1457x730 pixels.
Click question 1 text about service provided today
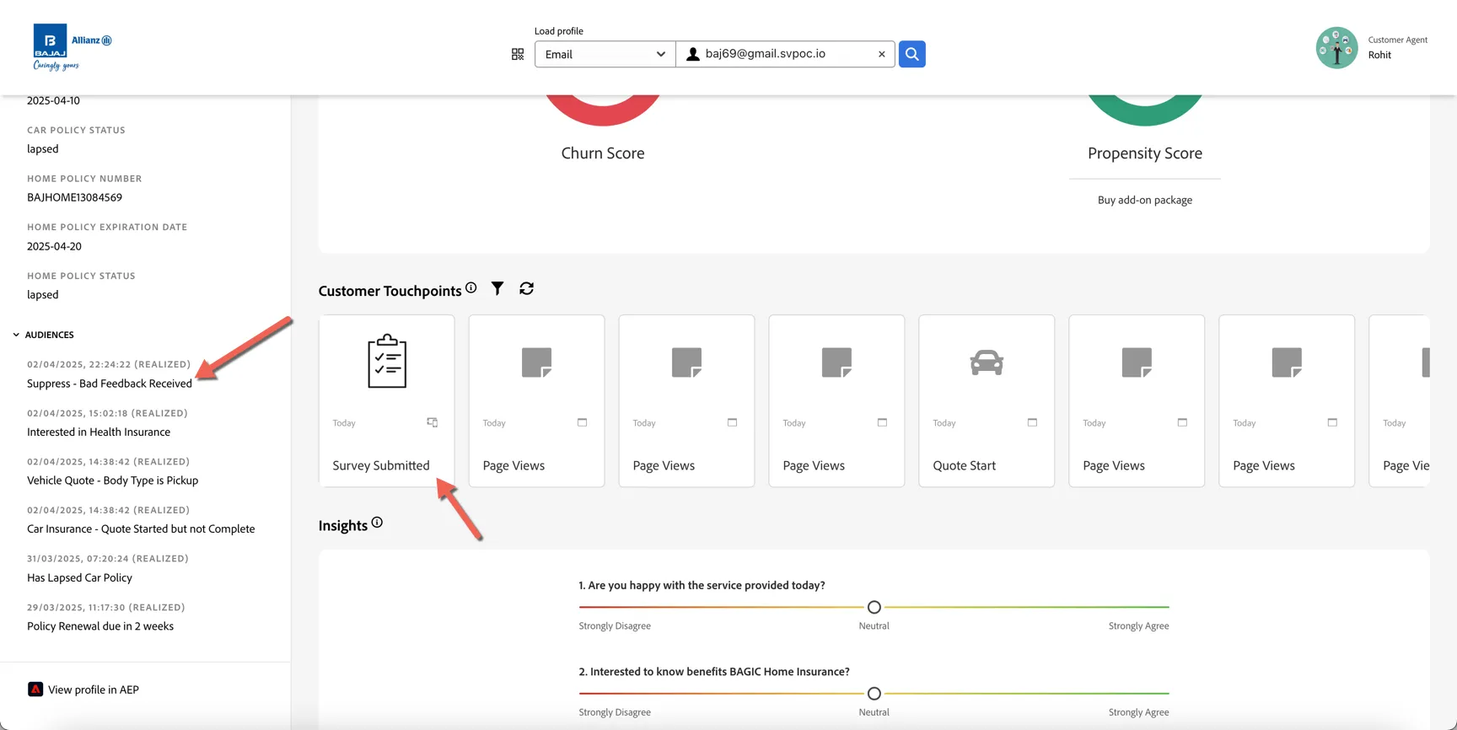[702, 585]
